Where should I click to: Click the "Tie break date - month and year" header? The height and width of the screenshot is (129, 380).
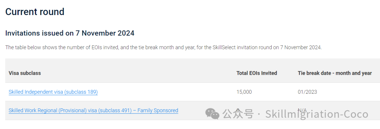point(335,73)
